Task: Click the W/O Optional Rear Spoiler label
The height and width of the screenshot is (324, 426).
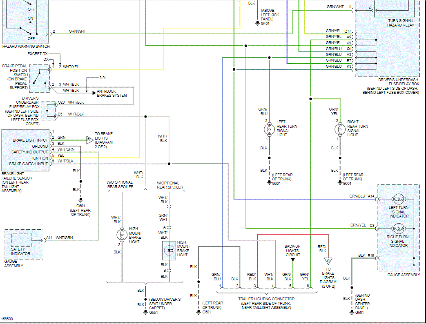Action: pyautogui.click(x=120, y=184)
